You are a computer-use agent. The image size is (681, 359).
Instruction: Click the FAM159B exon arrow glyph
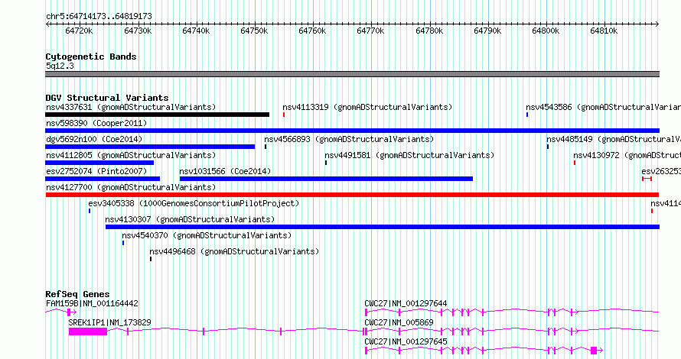tap(72, 312)
